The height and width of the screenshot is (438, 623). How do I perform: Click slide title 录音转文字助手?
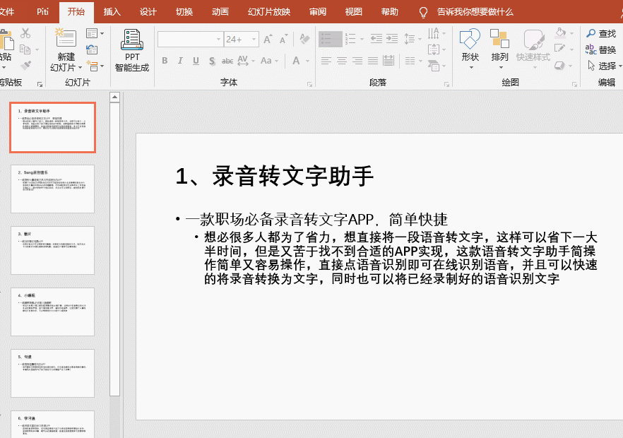292,176
